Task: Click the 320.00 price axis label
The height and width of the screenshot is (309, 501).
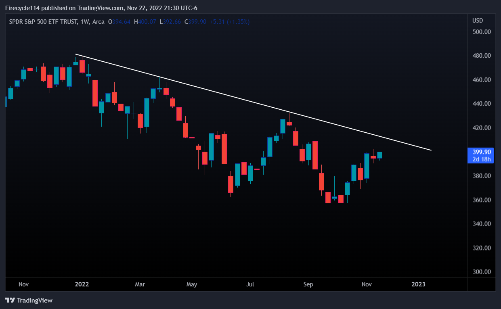Action: (482, 248)
